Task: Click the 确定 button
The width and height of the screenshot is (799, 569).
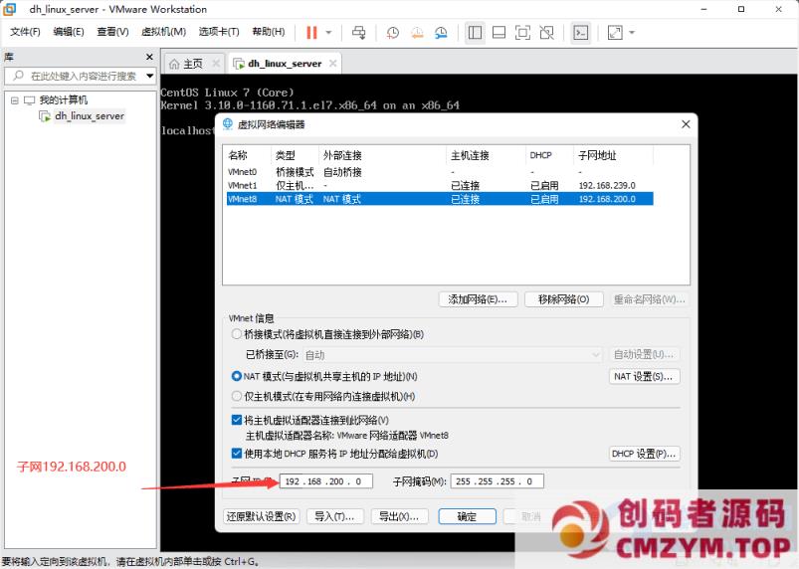Action: [x=468, y=516]
